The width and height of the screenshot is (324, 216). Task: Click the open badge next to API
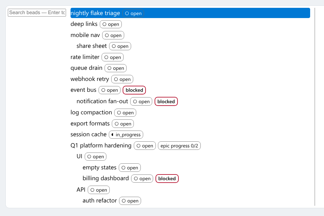pyautogui.click(x=99, y=190)
